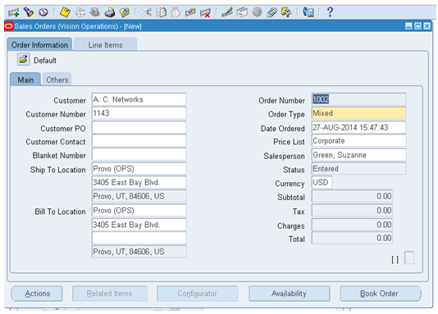
Task: Click the Cut scissors icon
Action: coord(146,12)
